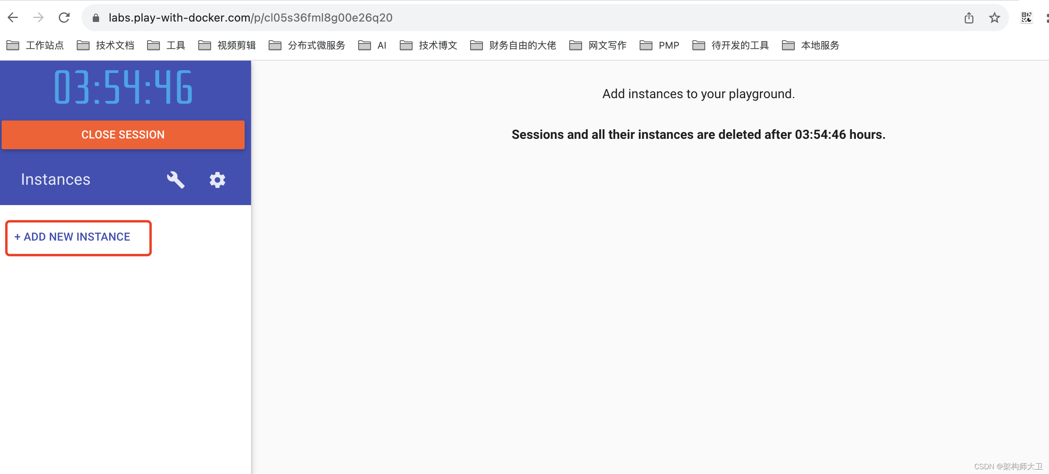Open the instance wrench settings icon
The image size is (1049, 474).
click(x=175, y=180)
